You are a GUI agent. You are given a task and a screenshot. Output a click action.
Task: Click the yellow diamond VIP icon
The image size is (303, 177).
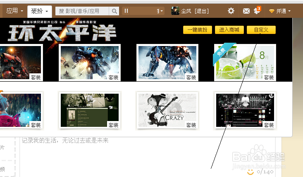pyautogui.click(x=272, y=11)
